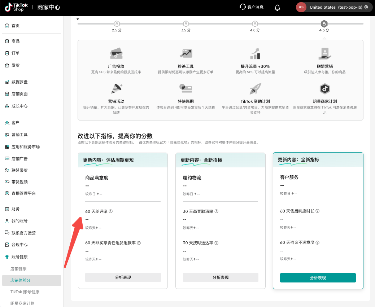
Task: Open the United States region dropdown
Action: tap(334, 7)
